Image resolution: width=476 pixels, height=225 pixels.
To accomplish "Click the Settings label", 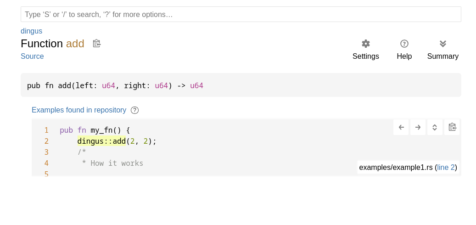I will [x=365, y=56].
